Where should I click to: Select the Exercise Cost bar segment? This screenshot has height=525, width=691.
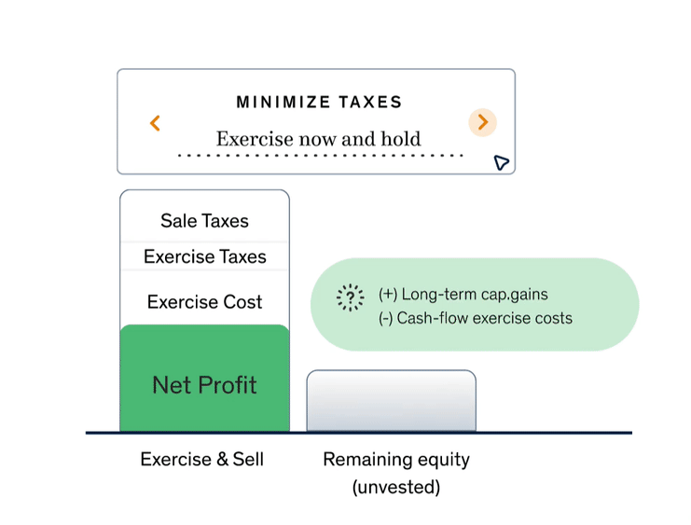pos(204,298)
